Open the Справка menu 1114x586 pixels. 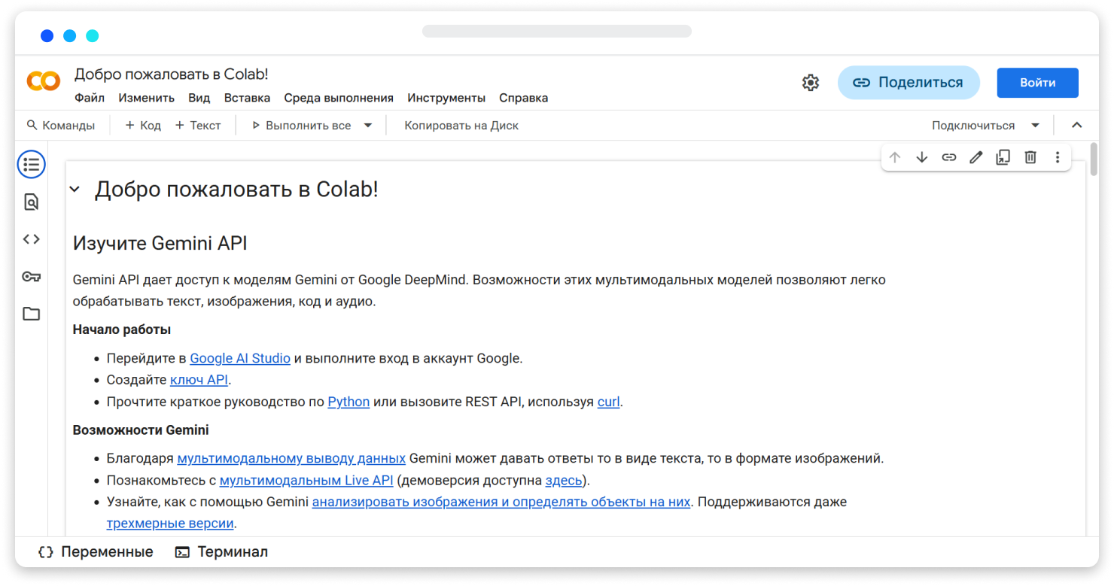[x=523, y=98]
